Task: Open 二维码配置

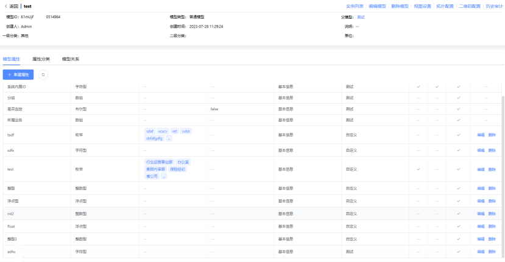Action: (x=470, y=6)
